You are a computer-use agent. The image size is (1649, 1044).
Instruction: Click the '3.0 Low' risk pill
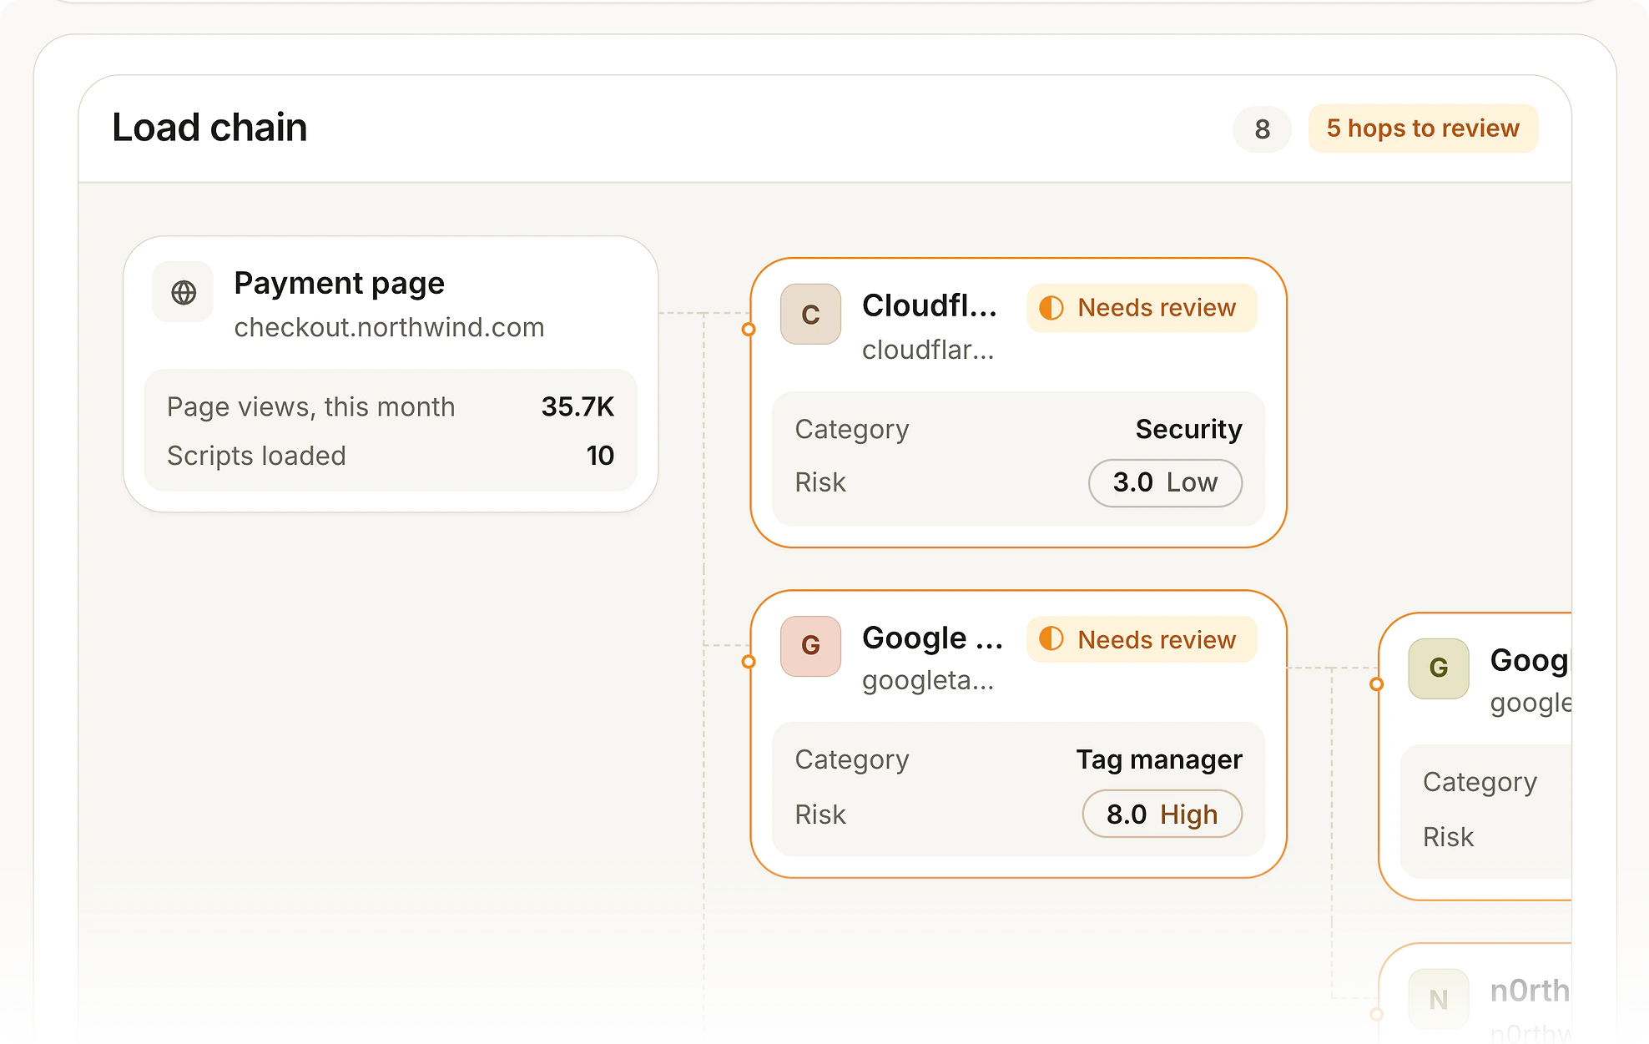[x=1165, y=483]
